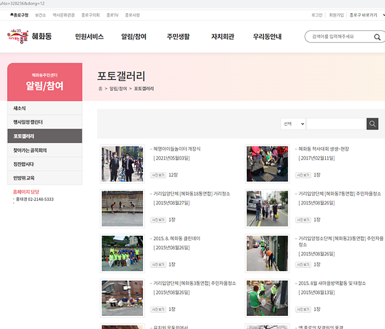Open the 민원서비스 menu
The width and height of the screenshot is (385, 329).
click(89, 36)
